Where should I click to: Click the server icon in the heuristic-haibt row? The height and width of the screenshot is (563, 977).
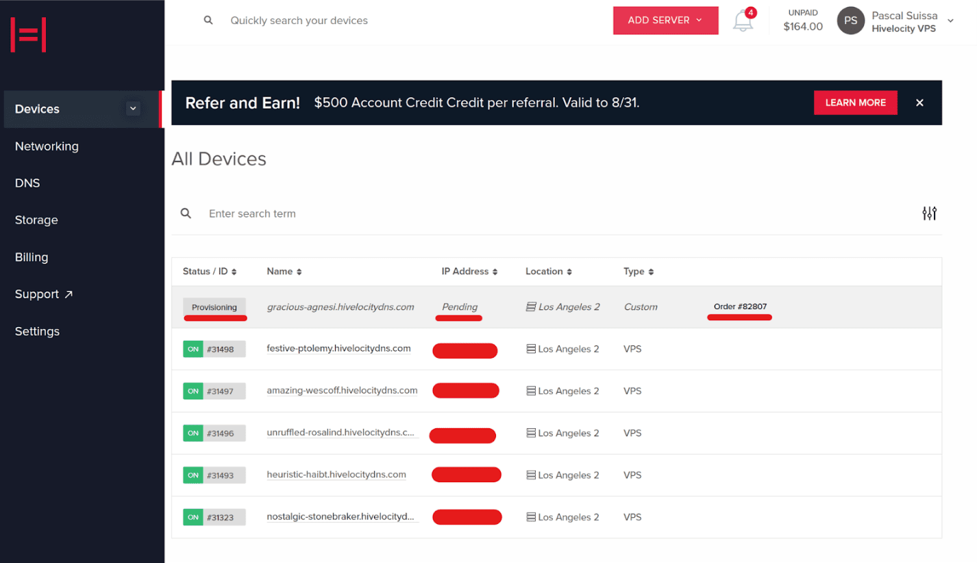530,475
